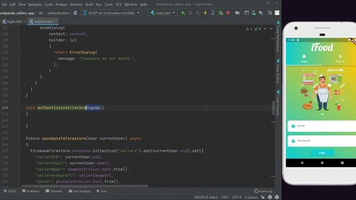
Task: Click the Login button in the emulator app
Action: [322, 153]
